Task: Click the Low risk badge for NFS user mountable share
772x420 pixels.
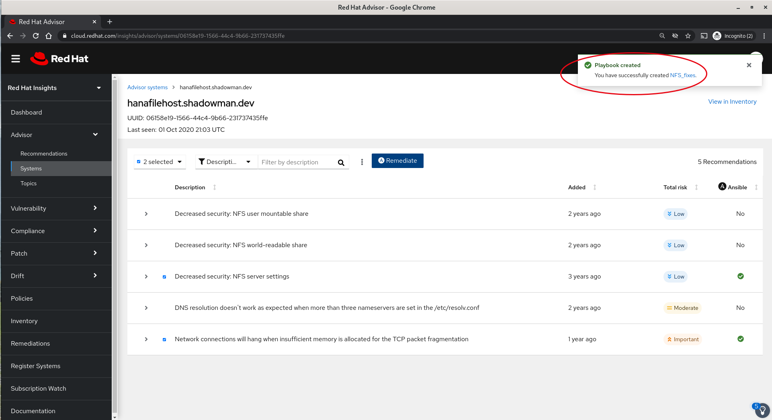Action: [676, 214]
